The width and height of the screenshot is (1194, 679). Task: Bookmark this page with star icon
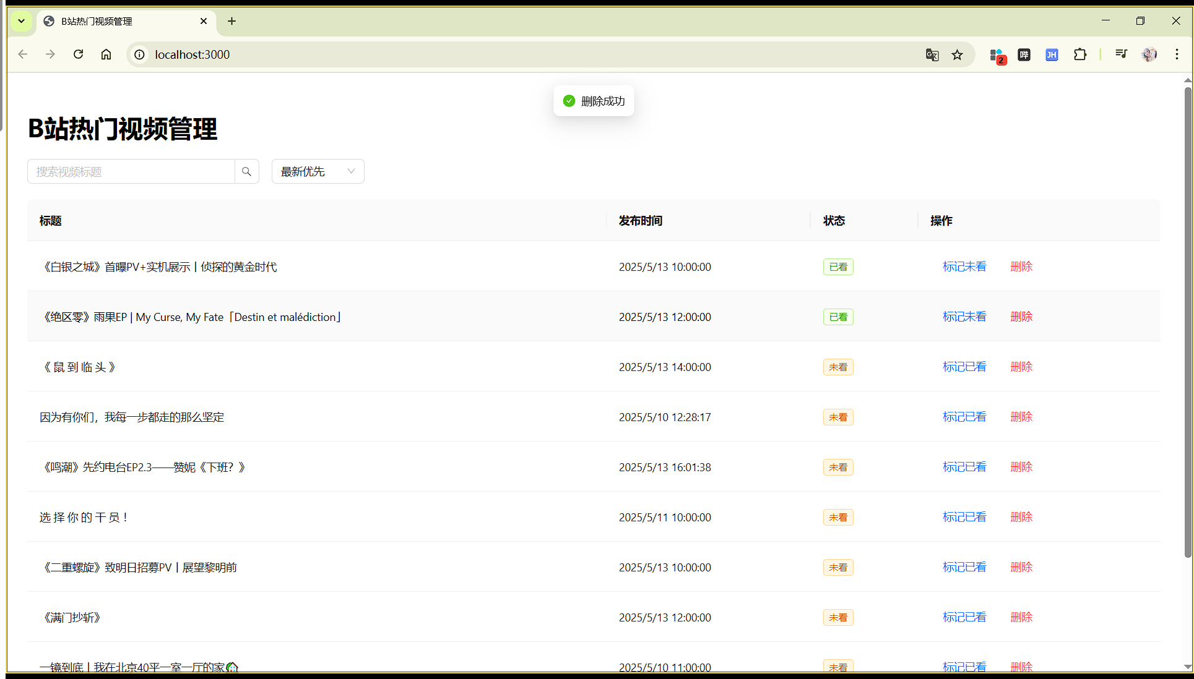coord(957,54)
